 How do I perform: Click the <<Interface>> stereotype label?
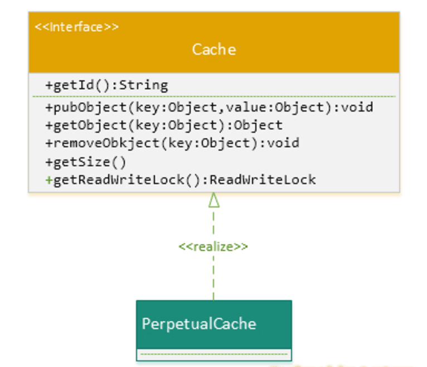(77, 27)
